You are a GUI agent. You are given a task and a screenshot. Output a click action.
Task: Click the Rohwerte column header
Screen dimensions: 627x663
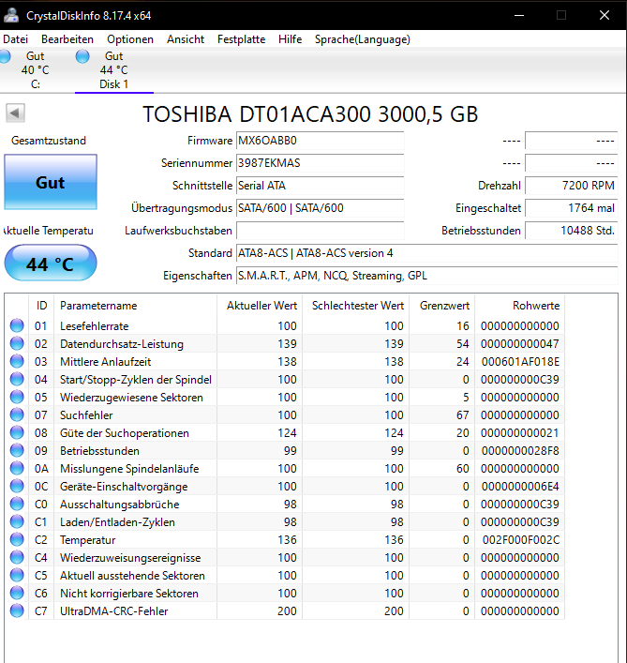tap(519, 306)
